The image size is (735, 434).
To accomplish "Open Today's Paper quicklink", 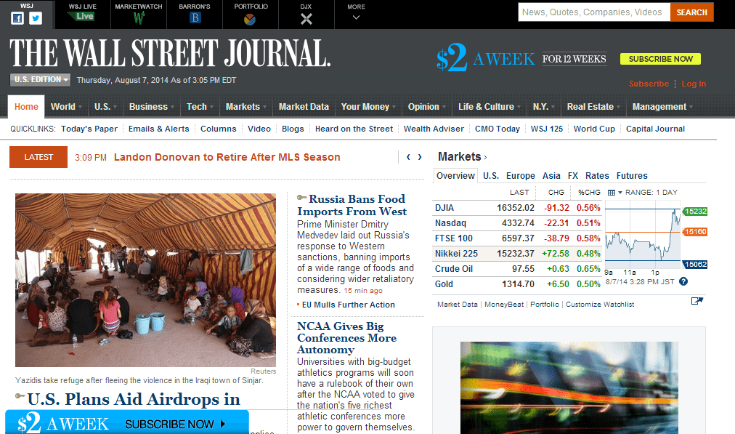I will [x=89, y=129].
